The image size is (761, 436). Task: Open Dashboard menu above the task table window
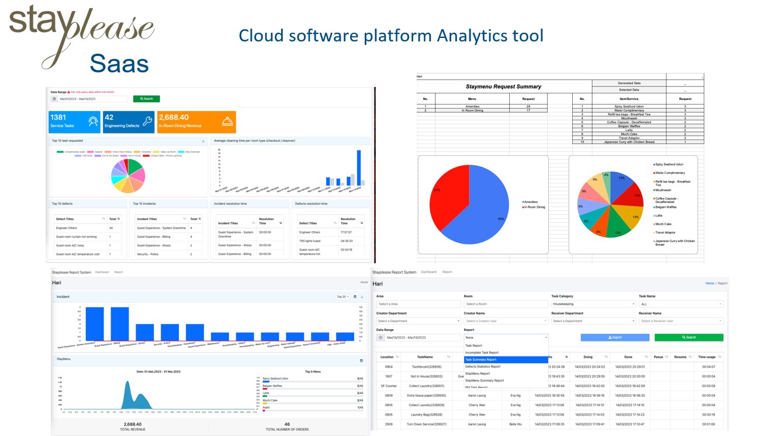pos(428,272)
